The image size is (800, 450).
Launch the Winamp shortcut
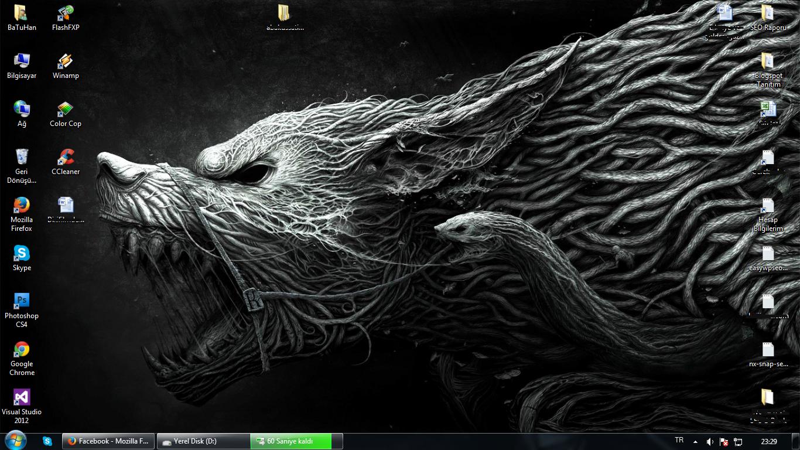[66, 66]
